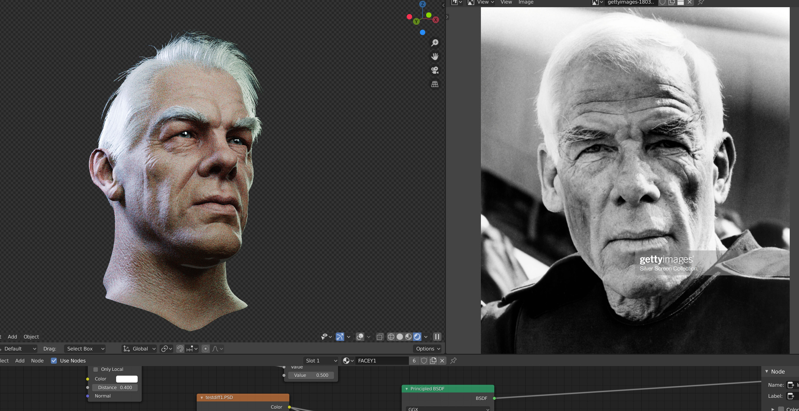Open the viewport shading options dropdown
Image resolution: width=799 pixels, height=411 pixels.
tap(426, 337)
